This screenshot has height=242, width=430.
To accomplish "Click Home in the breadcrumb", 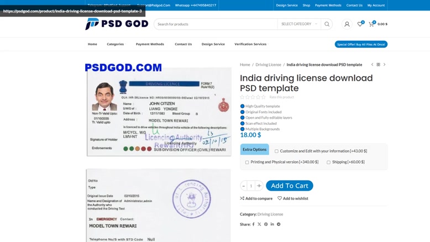I will (245, 65).
